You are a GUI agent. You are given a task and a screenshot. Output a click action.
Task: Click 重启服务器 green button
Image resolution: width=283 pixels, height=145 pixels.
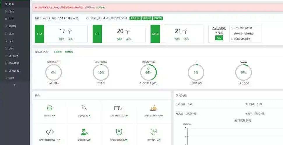point(135,18)
